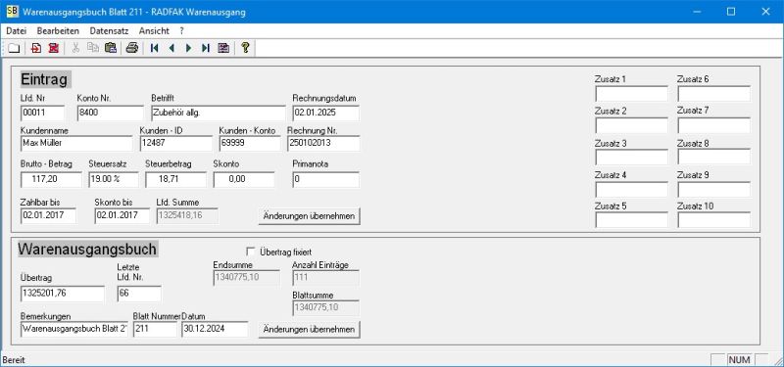Click Änderungen übernehmen in the Warenausgangsbuch section
784x367 pixels.
click(309, 330)
